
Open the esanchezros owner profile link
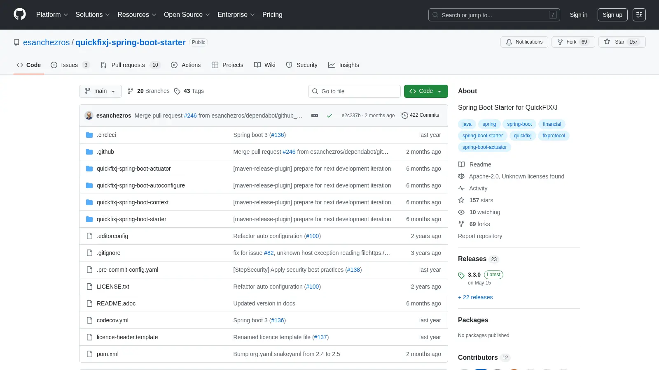(x=47, y=42)
